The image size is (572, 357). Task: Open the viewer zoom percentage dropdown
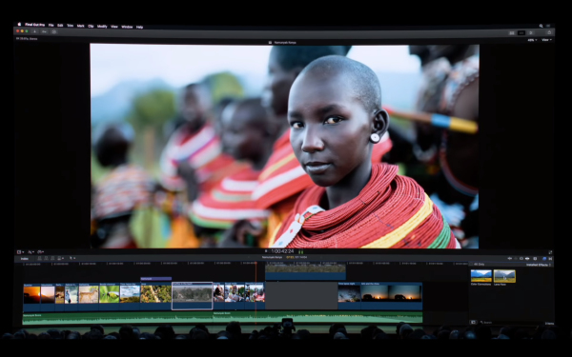click(532, 40)
